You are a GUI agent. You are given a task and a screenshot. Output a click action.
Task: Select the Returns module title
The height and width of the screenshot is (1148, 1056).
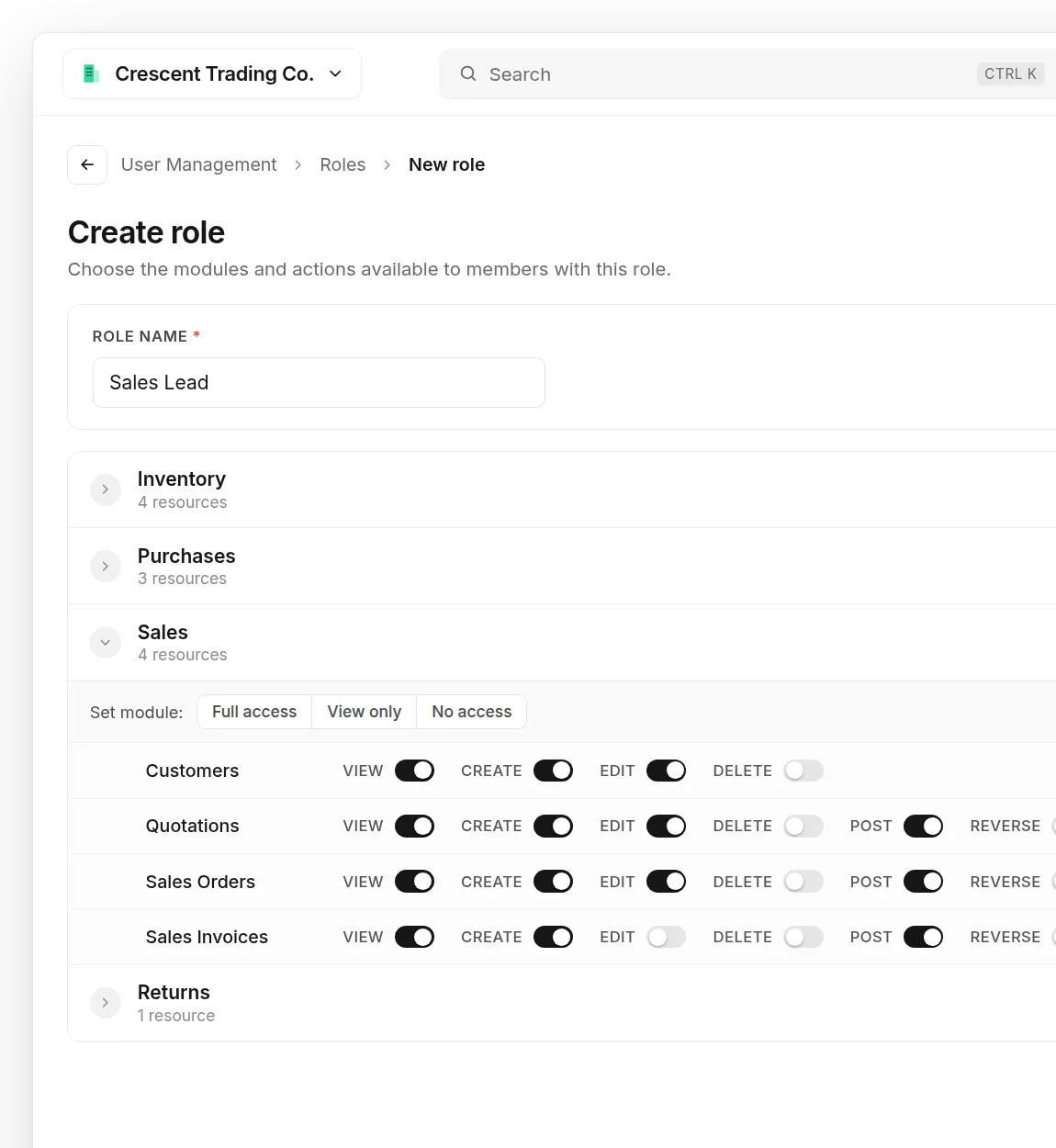174,993
